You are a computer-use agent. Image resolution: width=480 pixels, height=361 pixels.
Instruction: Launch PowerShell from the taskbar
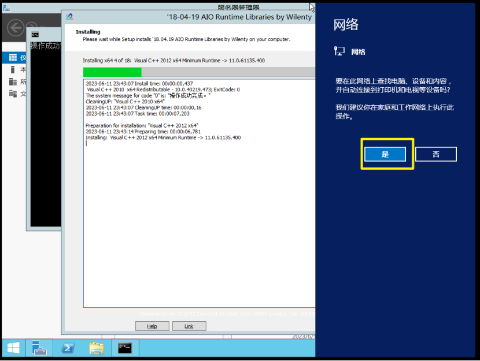(68, 348)
